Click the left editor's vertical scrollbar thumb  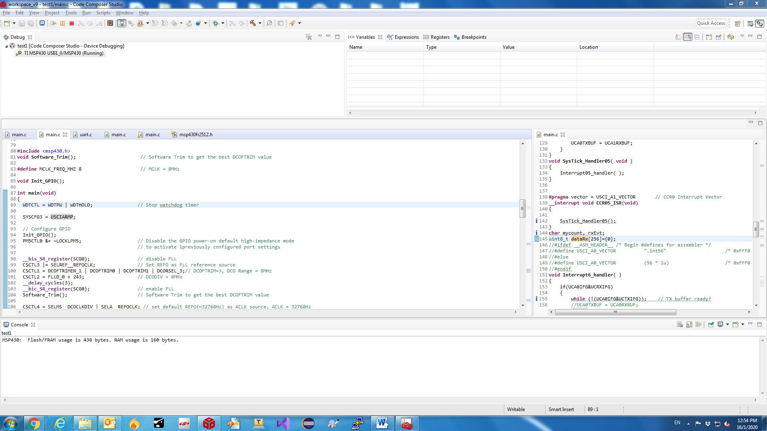pos(522,208)
